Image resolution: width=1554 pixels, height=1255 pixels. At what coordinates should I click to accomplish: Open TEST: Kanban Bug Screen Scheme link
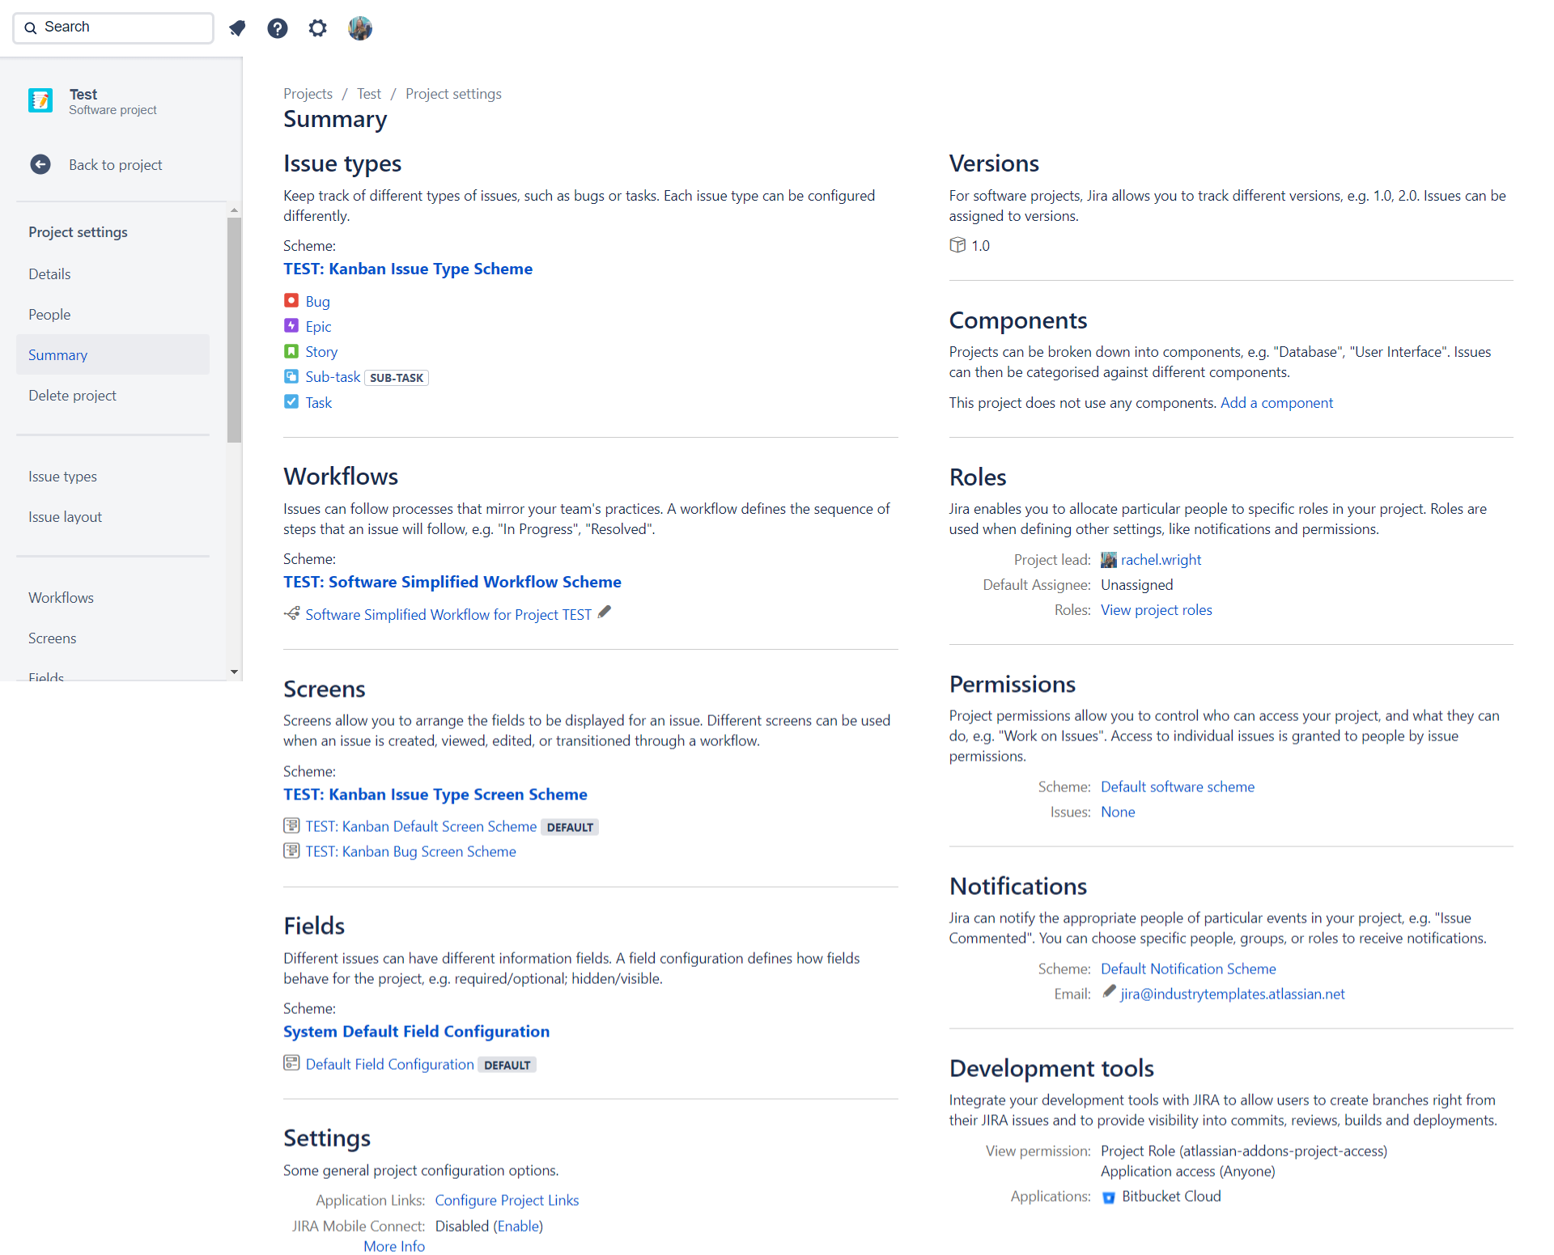(410, 851)
